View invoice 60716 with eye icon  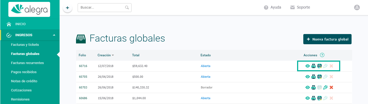(308, 66)
